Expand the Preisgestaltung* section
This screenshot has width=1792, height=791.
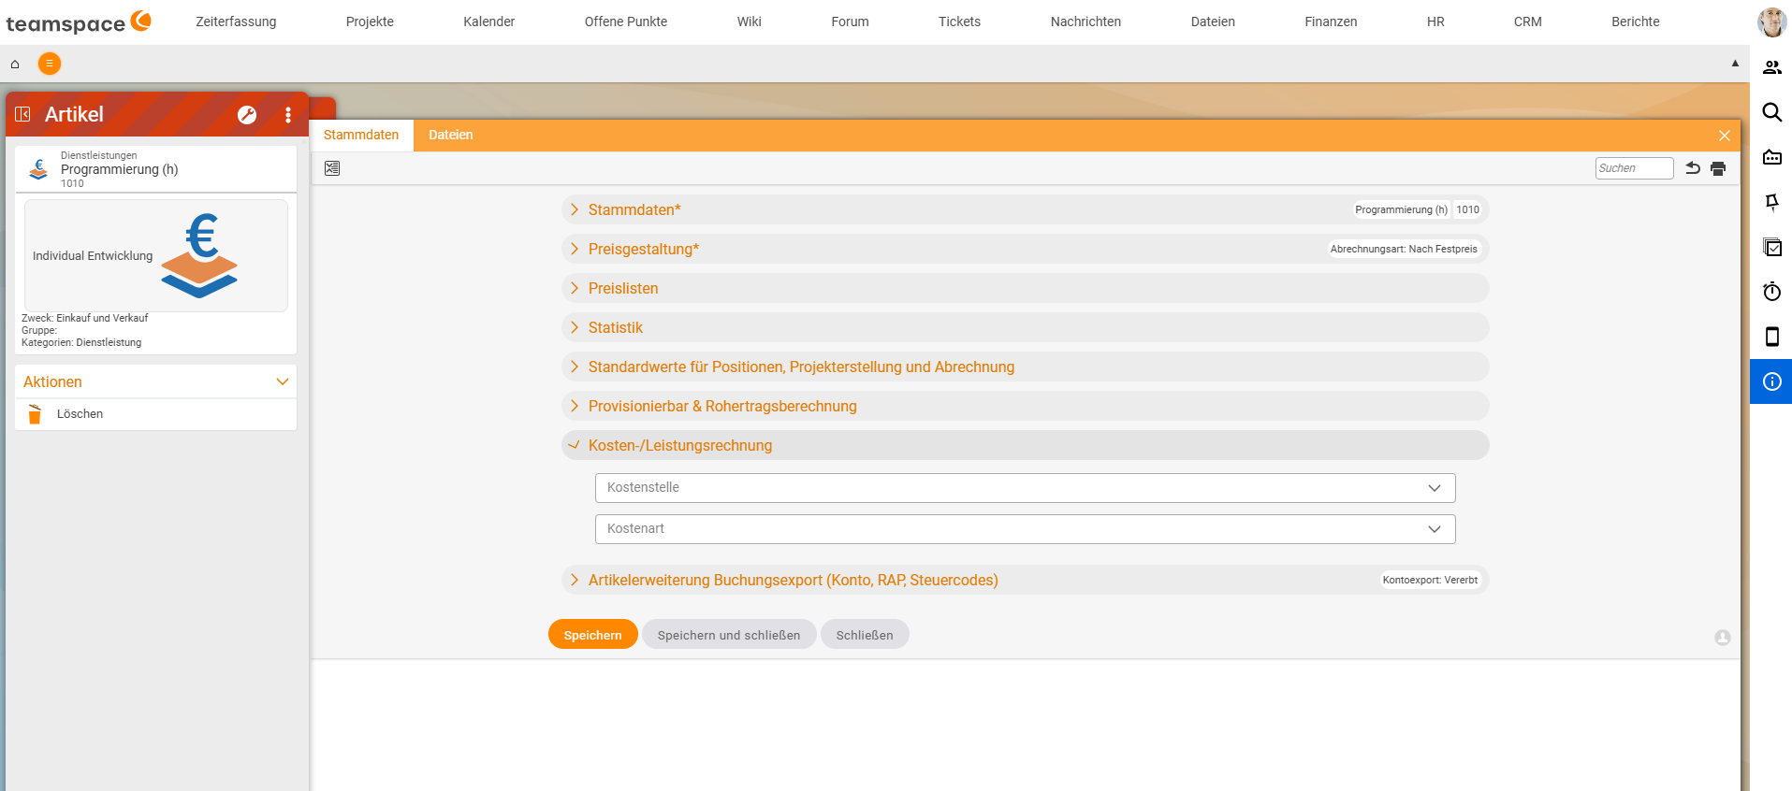pyautogui.click(x=1025, y=249)
